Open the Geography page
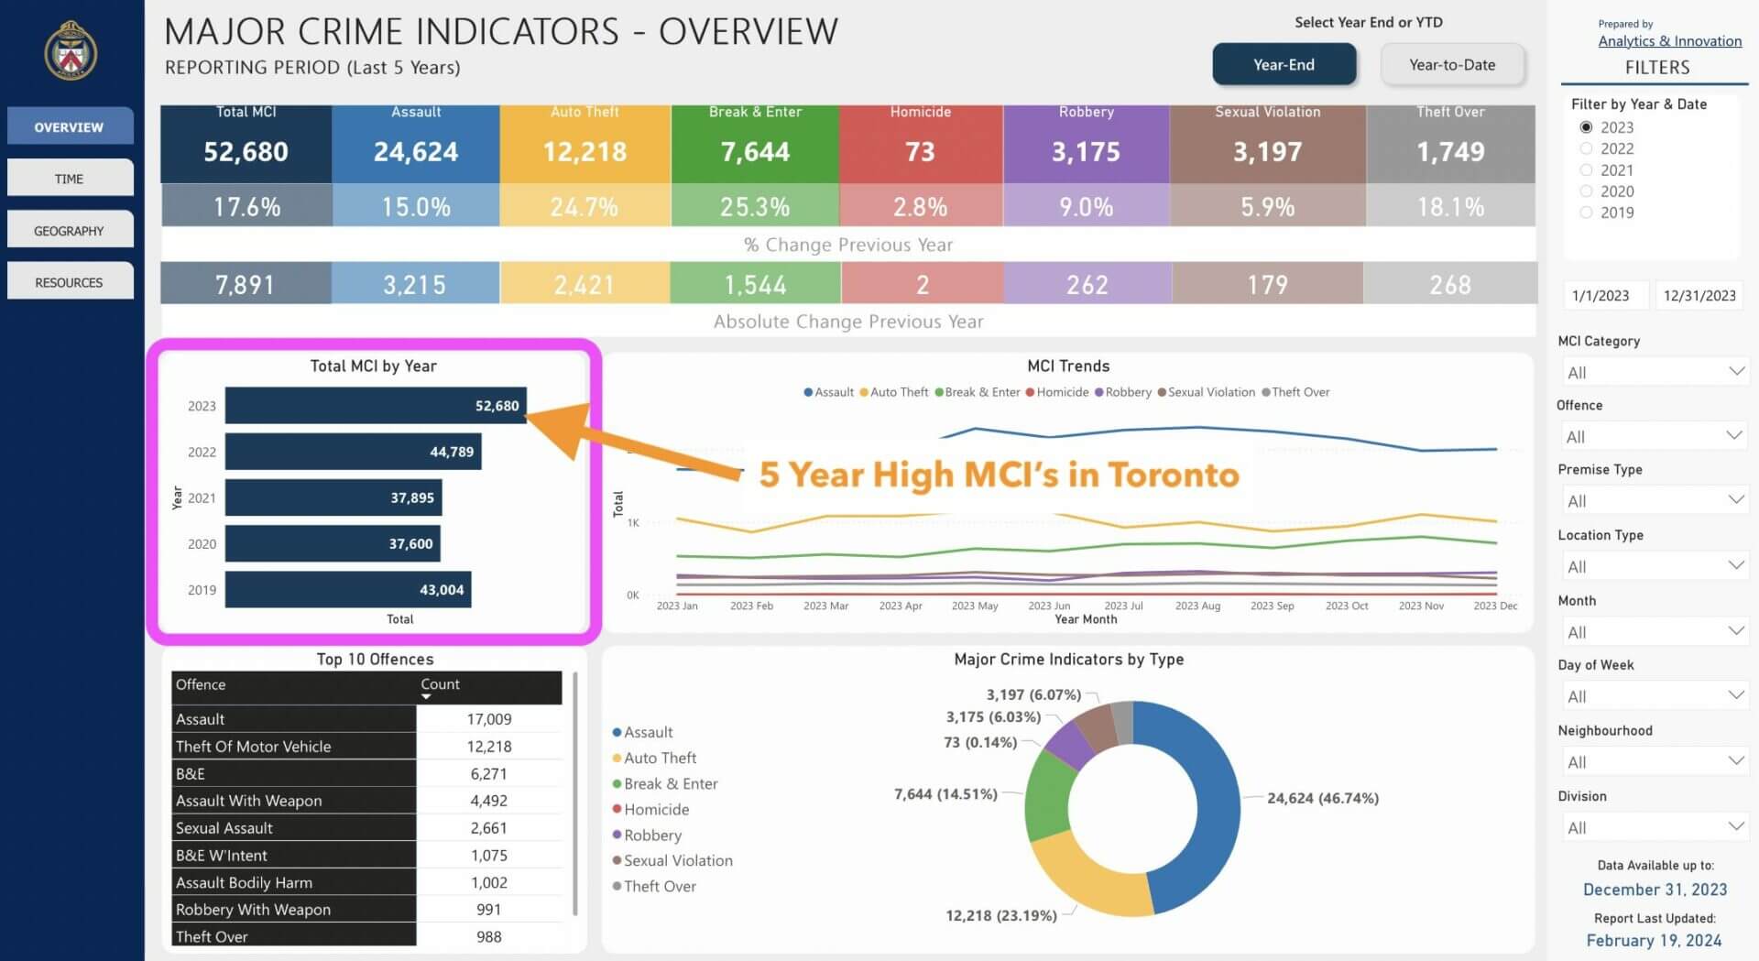Image resolution: width=1759 pixels, height=961 pixels. pos(70,230)
